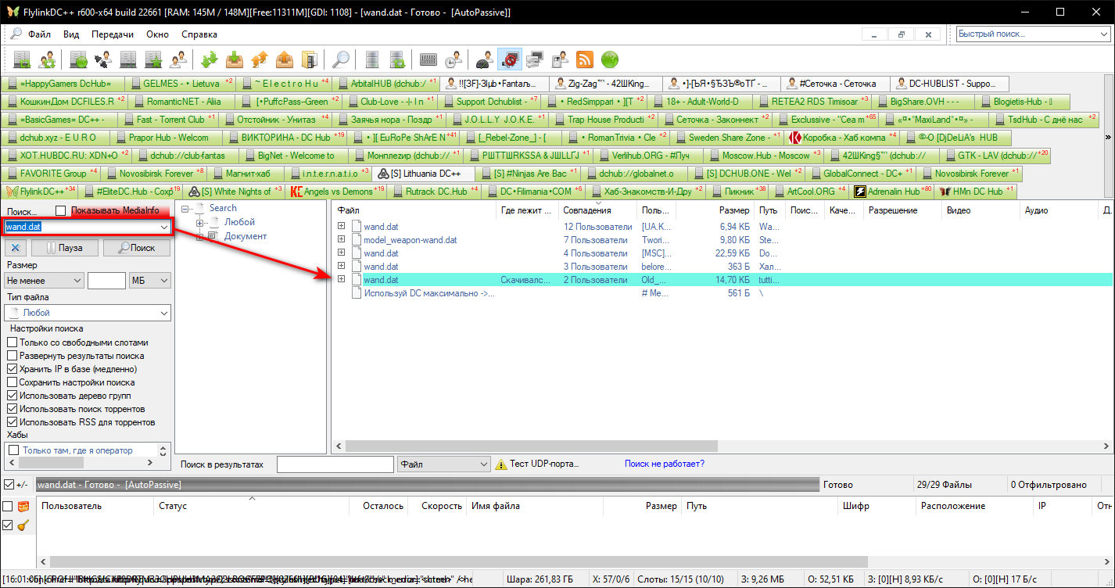1115x588 pixels.
Task: Click the results list horizontal scrollbar
Action: click(547, 446)
